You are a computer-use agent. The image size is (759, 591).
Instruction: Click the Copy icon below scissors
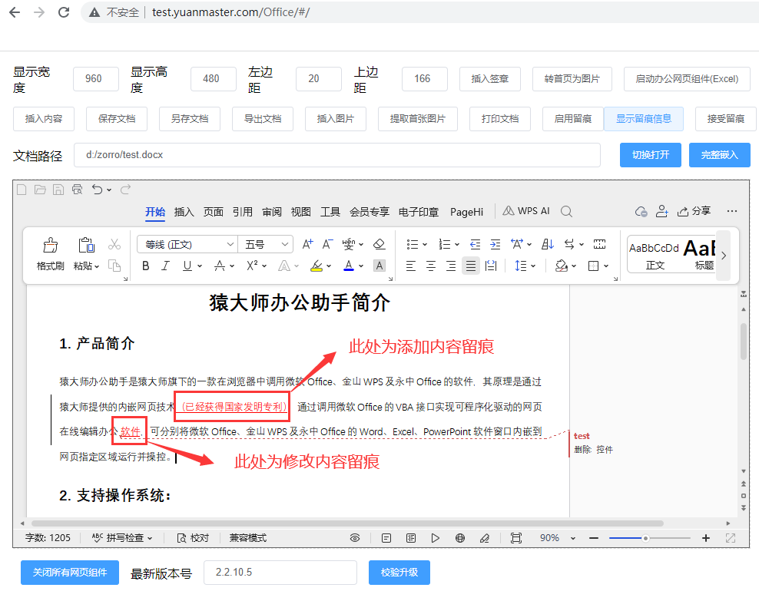click(114, 266)
